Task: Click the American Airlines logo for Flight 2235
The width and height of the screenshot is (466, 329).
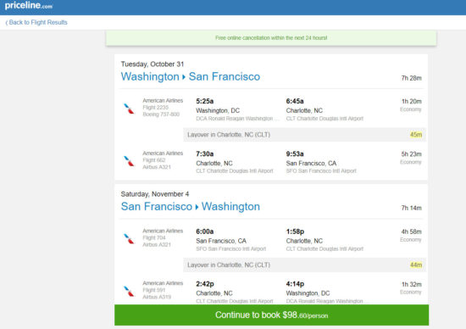Action: pos(129,109)
